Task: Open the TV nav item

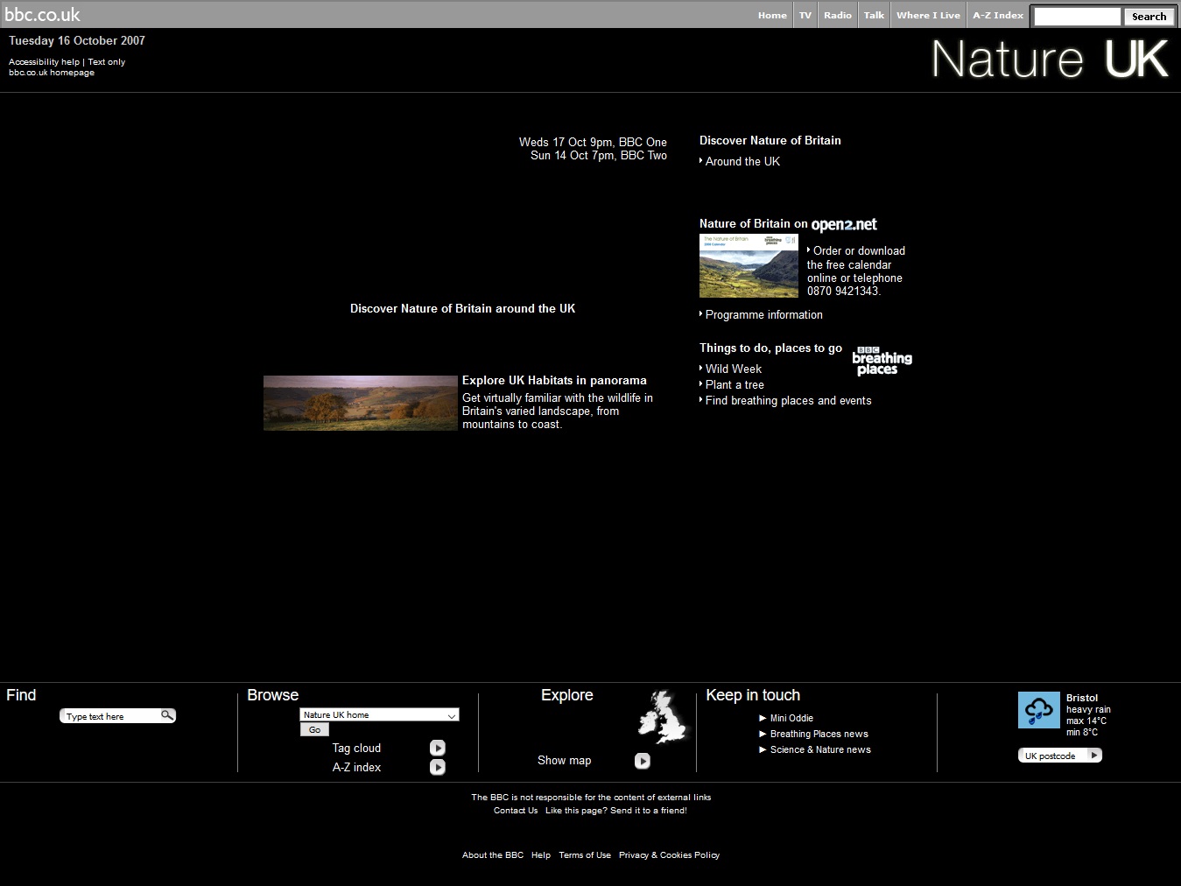Action: coord(805,15)
